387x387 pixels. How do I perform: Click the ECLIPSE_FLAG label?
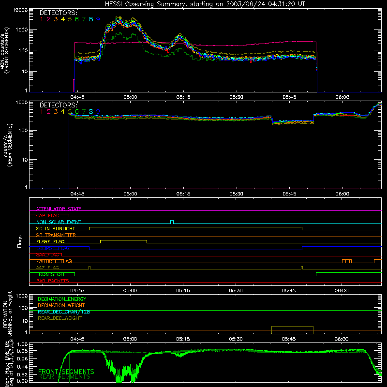click(53, 248)
